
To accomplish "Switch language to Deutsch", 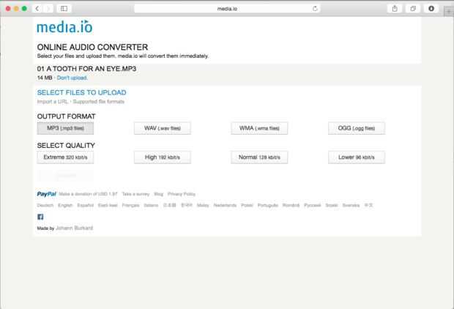I will point(45,205).
